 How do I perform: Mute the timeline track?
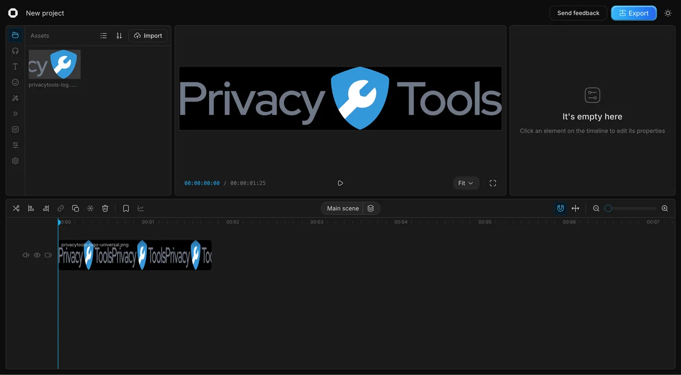(x=26, y=255)
